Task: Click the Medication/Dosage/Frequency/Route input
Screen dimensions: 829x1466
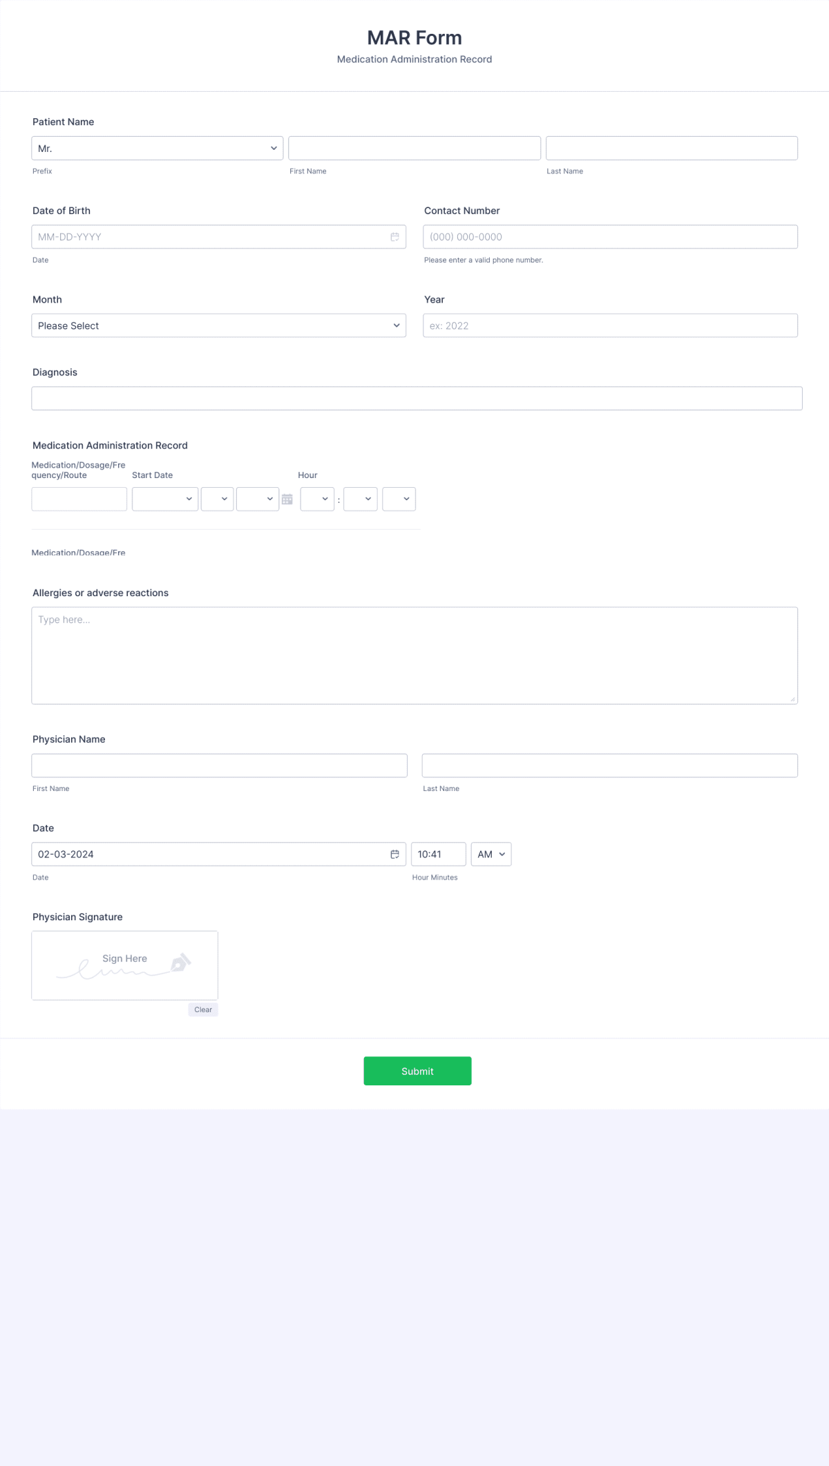Action: pos(79,499)
